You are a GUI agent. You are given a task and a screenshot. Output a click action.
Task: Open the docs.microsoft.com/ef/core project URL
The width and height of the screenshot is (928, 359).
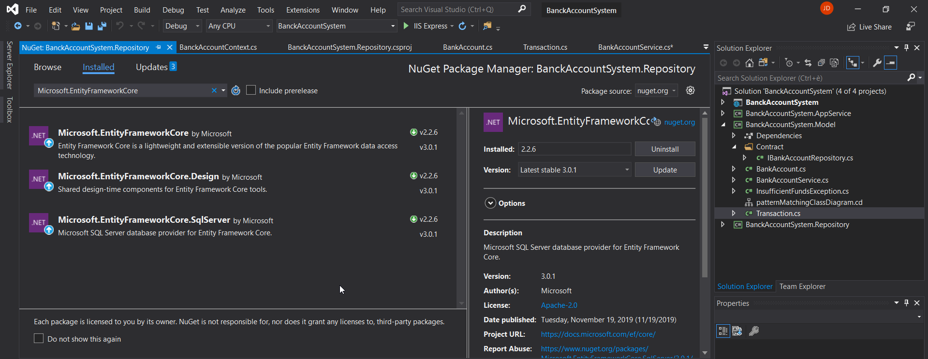[x=598, y=334]
